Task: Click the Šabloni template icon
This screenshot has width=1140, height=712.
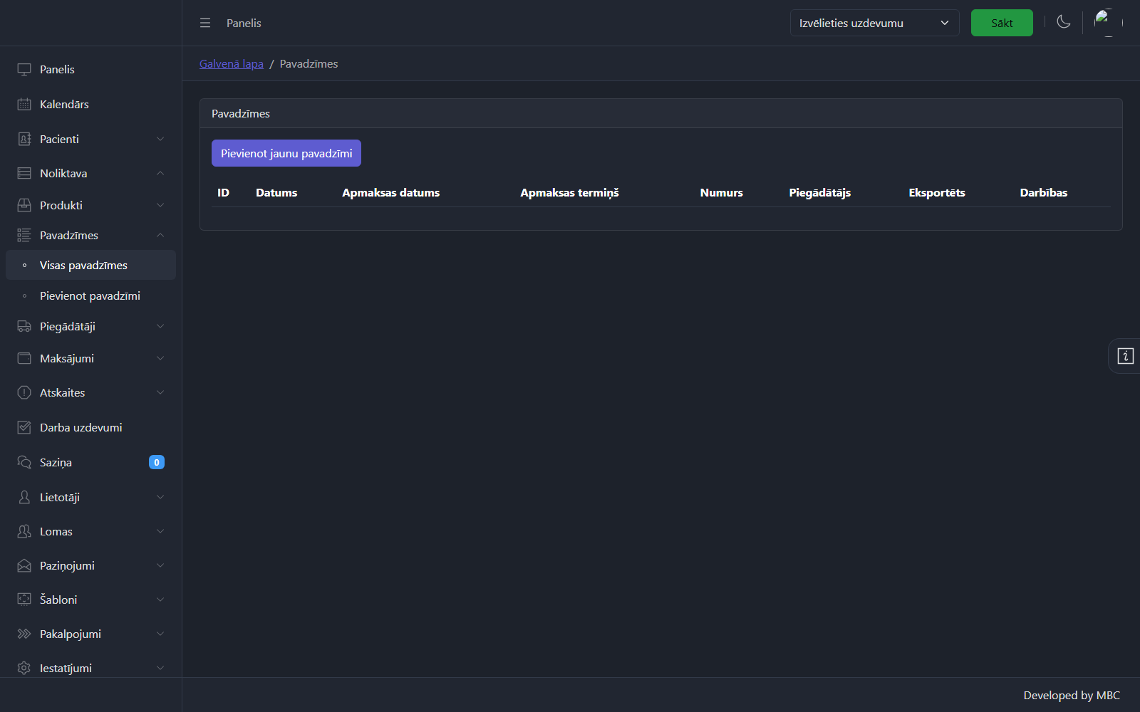Action: pyautogui.click(x=24, y=600)
